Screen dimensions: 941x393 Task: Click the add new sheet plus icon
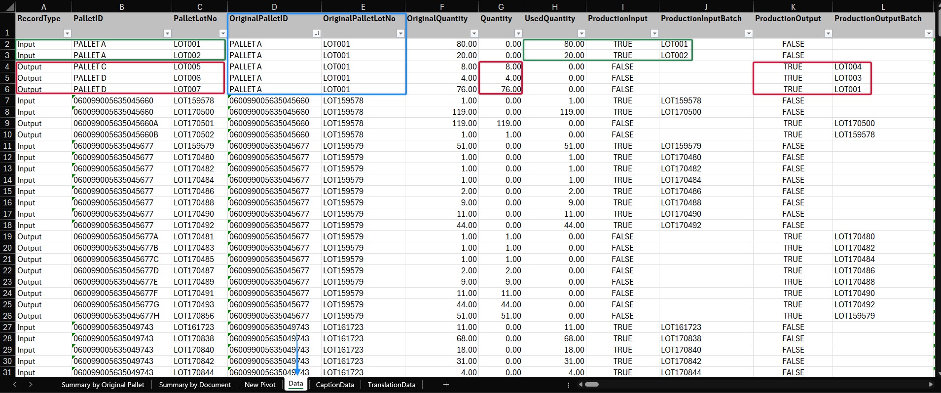pyautogui.click(x=446, y=385)
